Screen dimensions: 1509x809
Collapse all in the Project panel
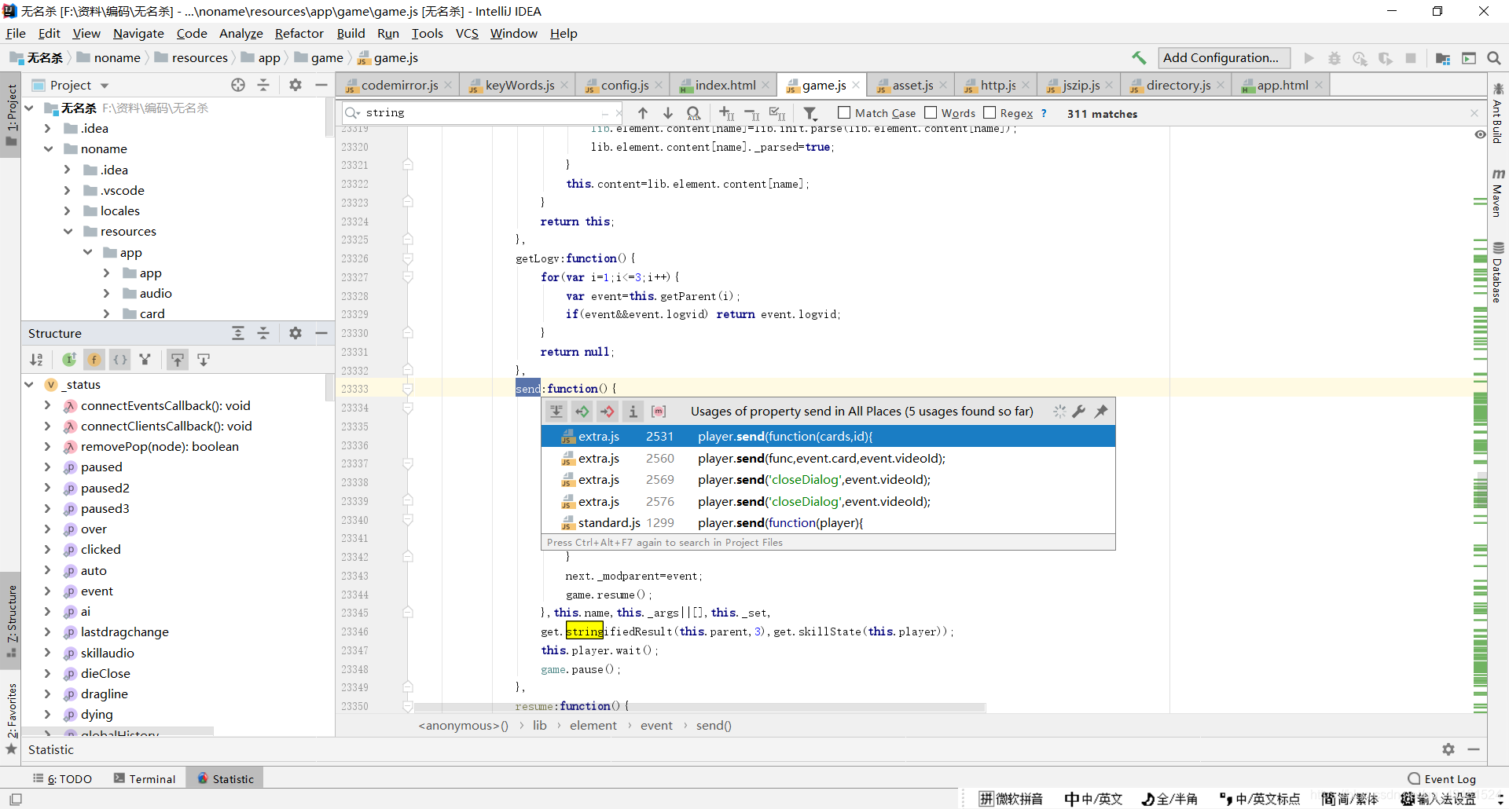(263, 85)
